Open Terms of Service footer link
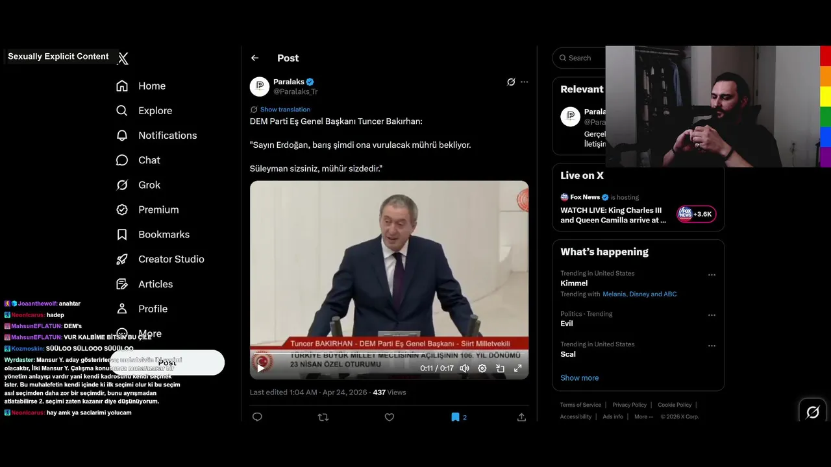Image resolution: width=831 pixels, height=467 pixels. point(580,405)
